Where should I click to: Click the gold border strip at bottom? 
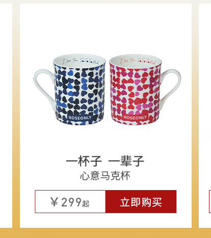click(106, 233)
